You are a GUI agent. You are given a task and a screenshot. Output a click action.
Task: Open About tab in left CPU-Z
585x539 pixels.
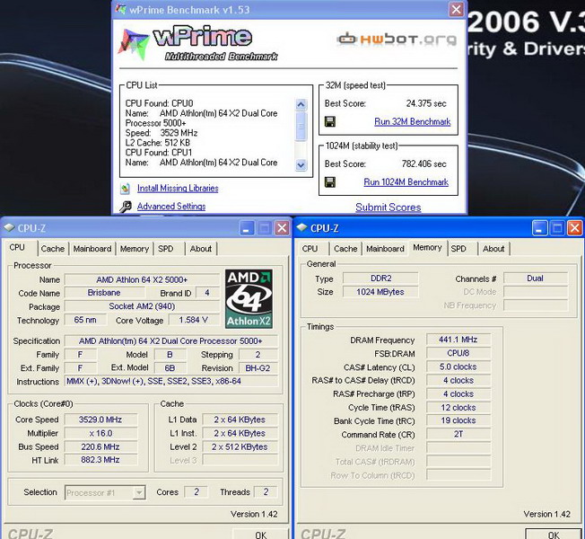pyautogui.click(x=201, y=249)
